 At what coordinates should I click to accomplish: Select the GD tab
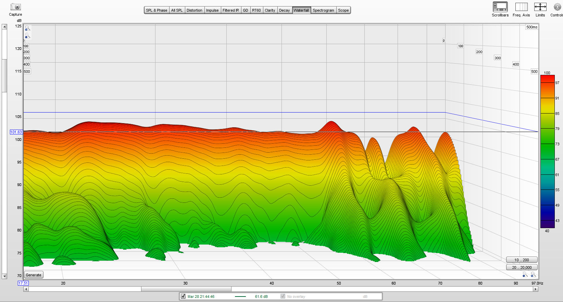click(x=246, y=10)
